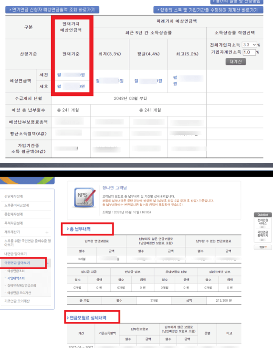
Task: Click the 정나연 고객님 name text
Action: (115, 188)
